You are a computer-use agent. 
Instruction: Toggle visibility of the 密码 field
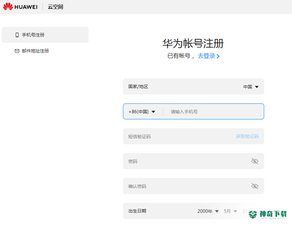click(255, 161)
